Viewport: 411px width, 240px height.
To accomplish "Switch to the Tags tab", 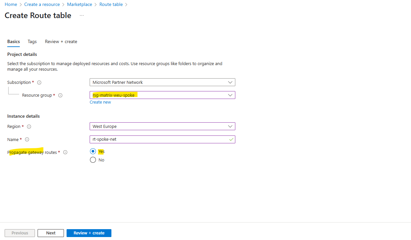I will click(x=32, y=41).
